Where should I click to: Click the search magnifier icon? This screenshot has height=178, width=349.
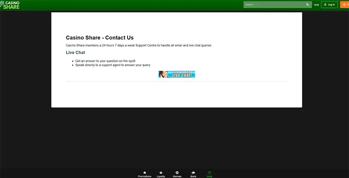tap(308, 4)
